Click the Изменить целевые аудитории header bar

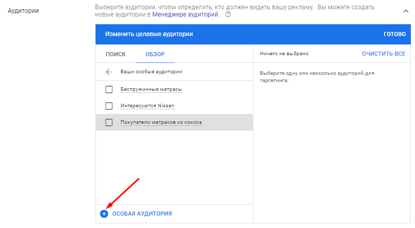253,35
